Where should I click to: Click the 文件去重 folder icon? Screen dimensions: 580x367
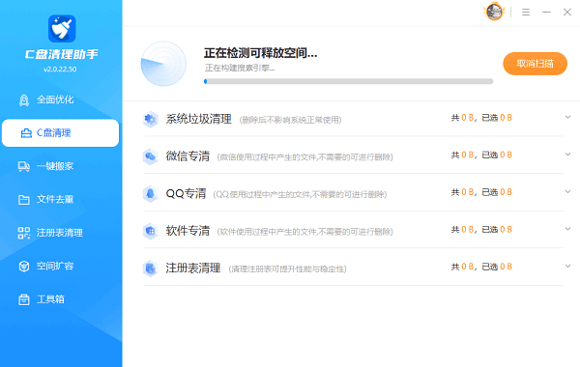[24, 200]
